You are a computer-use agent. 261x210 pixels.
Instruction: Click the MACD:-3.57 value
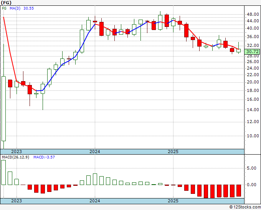click(44, 157)
